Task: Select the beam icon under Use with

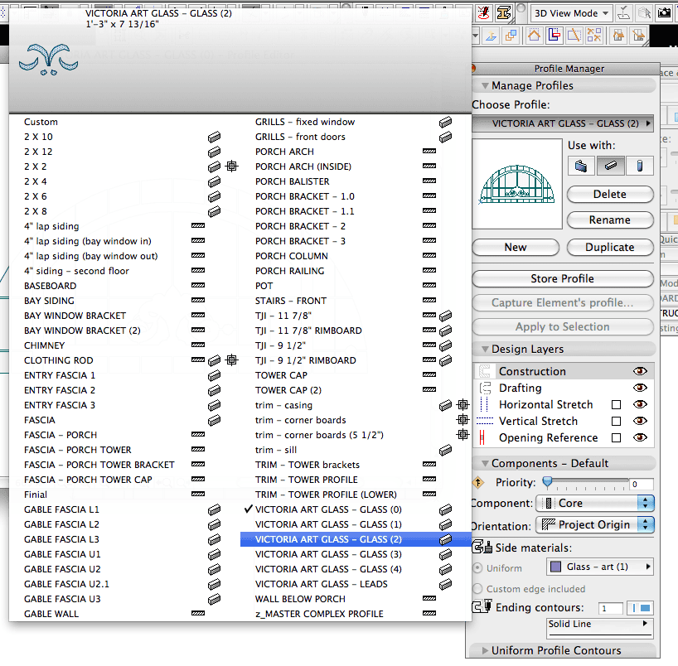Action: [x=610, y=166]
